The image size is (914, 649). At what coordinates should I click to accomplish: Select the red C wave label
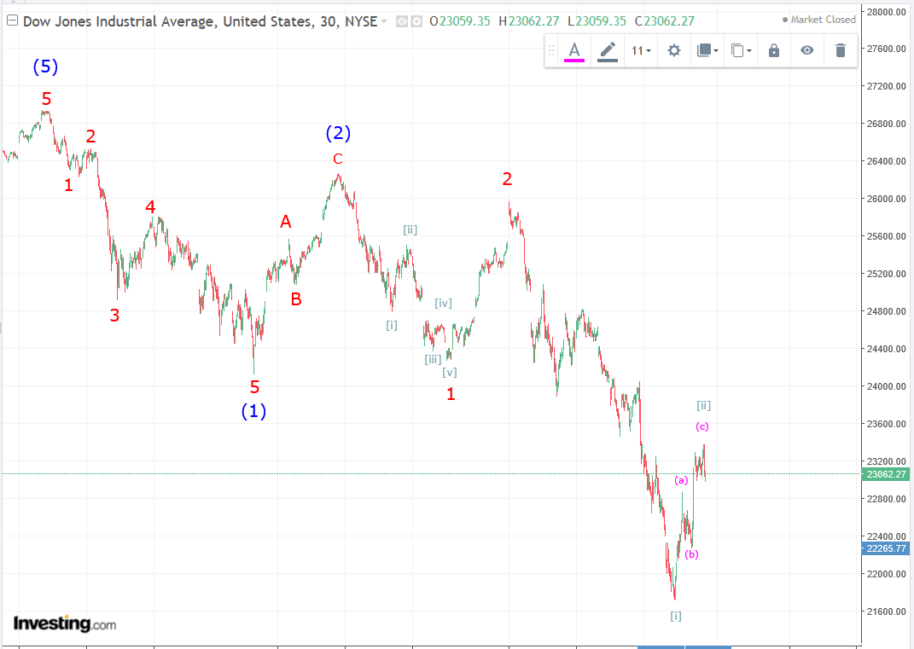click(x=337, y=159)
